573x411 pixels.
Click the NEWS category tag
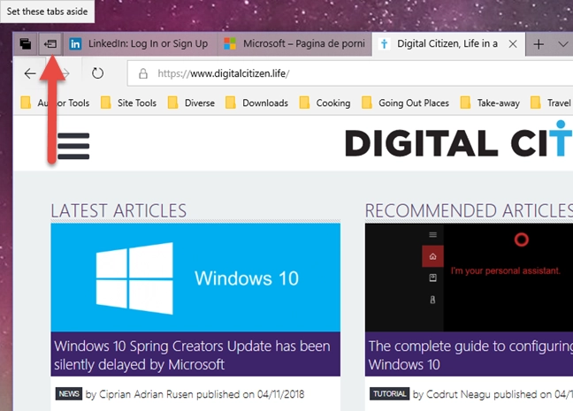tap(69, 394)
